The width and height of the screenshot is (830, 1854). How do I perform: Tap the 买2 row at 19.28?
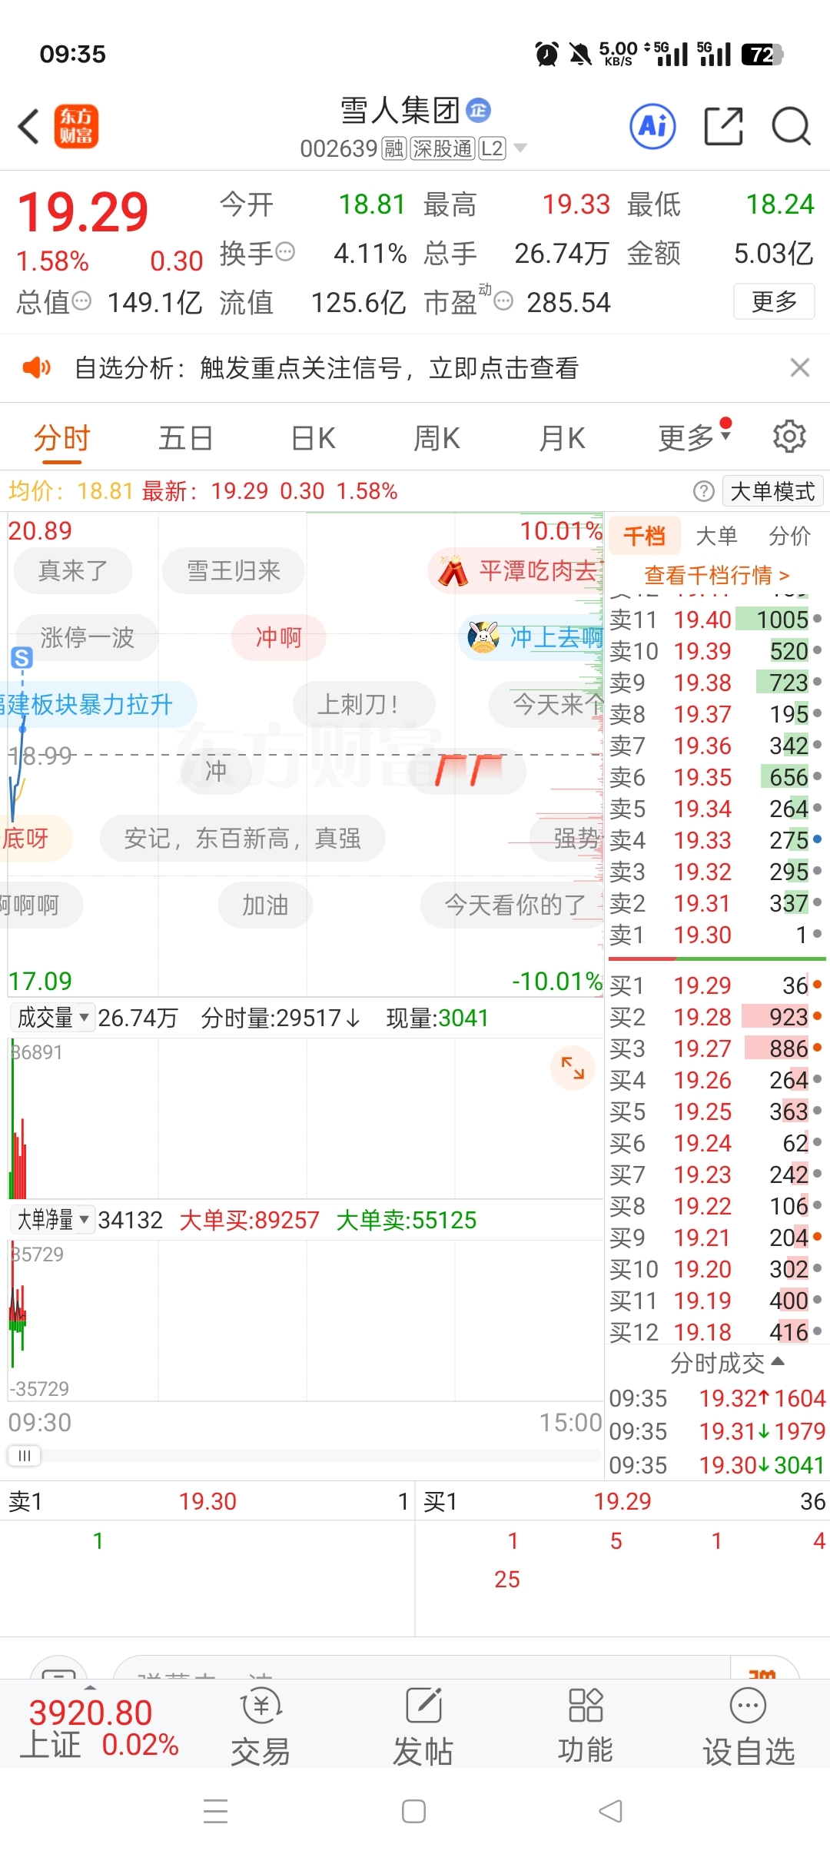coord(715,1017)
